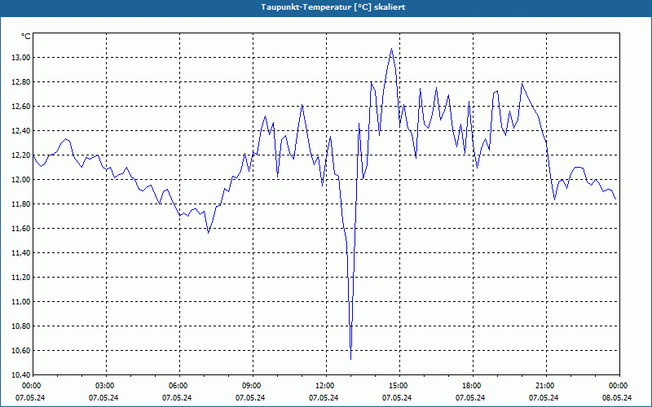Screen dimensions: 652x407
Task: Click the 15:00 time label
Action: pyautogui.click(x=399, y=386)
